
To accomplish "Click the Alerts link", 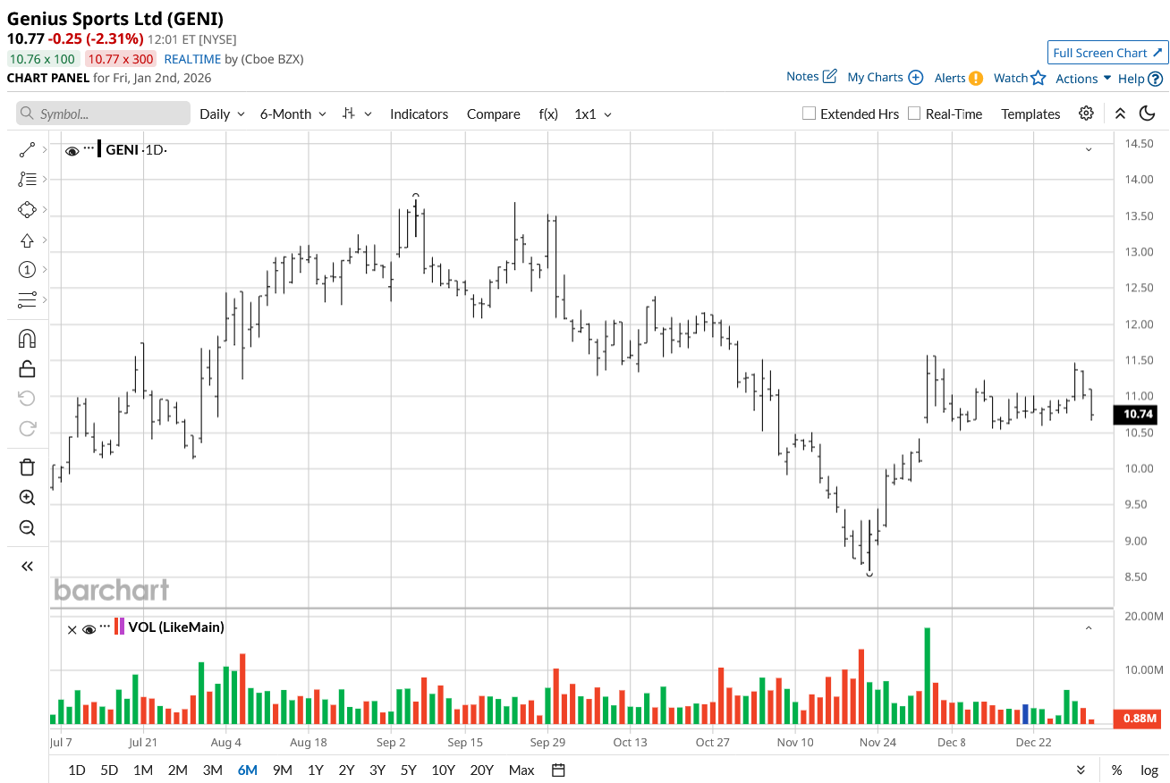I will pyautogui.click(x=950, y=79).
